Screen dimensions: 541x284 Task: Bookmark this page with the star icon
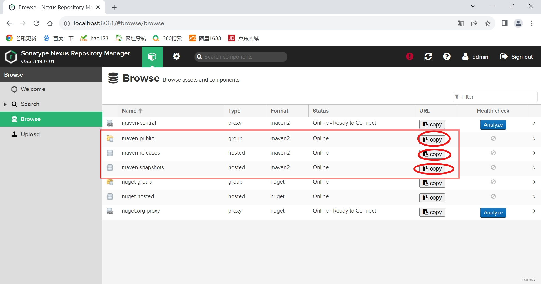click(488, 23)
